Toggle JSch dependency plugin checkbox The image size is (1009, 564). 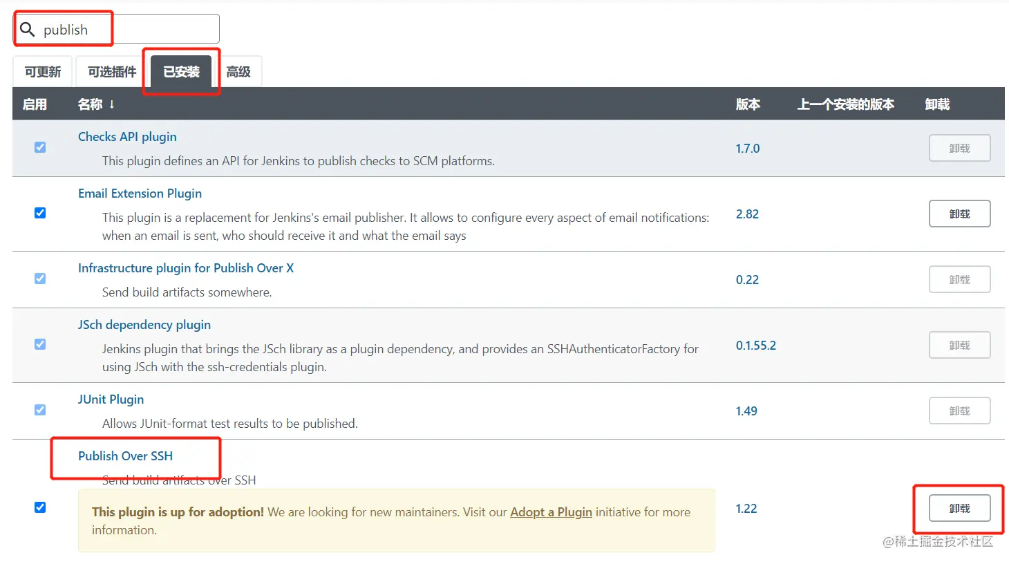click(x=40, y=344)
